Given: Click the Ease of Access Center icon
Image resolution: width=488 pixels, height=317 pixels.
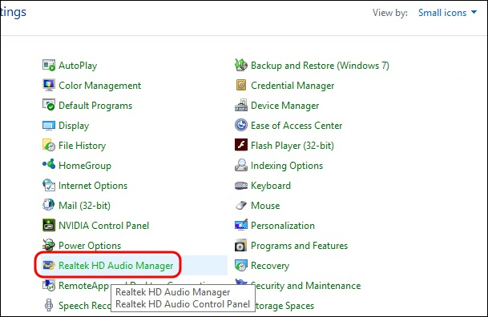Looking at the screenshot, I should (241, 125).
